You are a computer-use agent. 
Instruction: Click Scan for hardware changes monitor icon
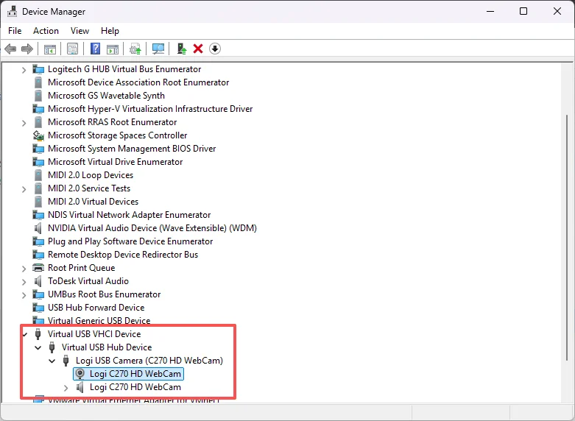[158, 49]
